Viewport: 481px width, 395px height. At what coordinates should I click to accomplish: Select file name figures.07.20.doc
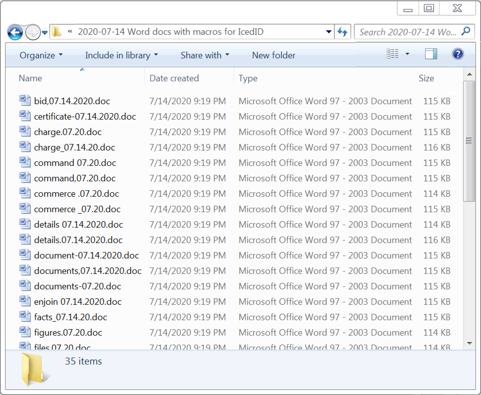point(68,333)
